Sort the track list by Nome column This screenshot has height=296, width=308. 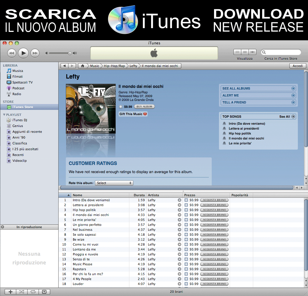pos(100,195)
